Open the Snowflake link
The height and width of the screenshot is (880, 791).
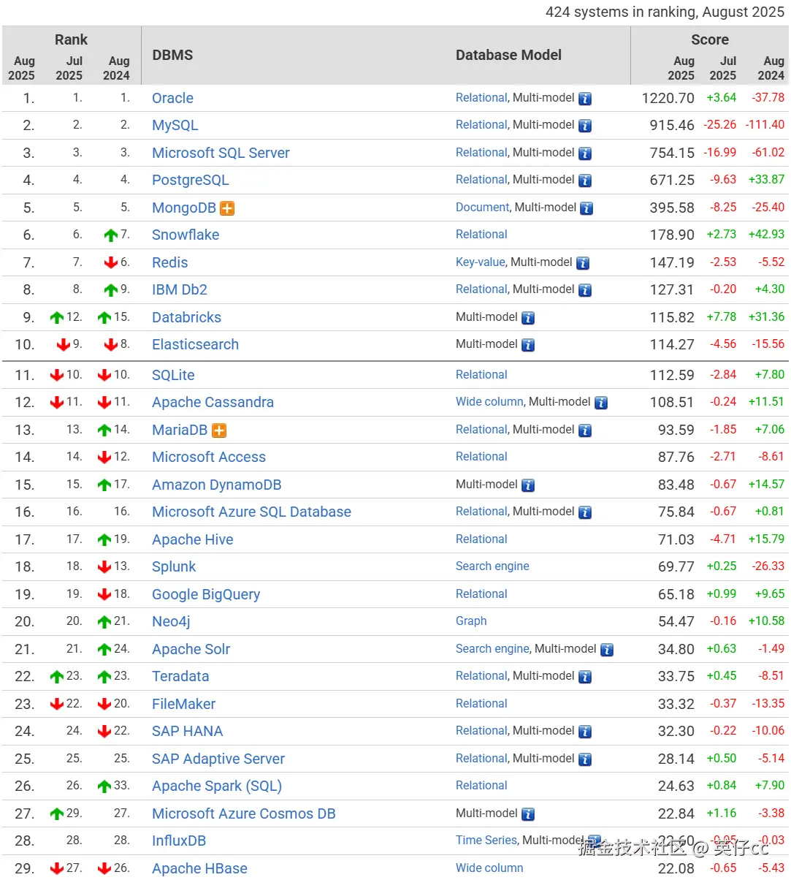tap(186, 235)
